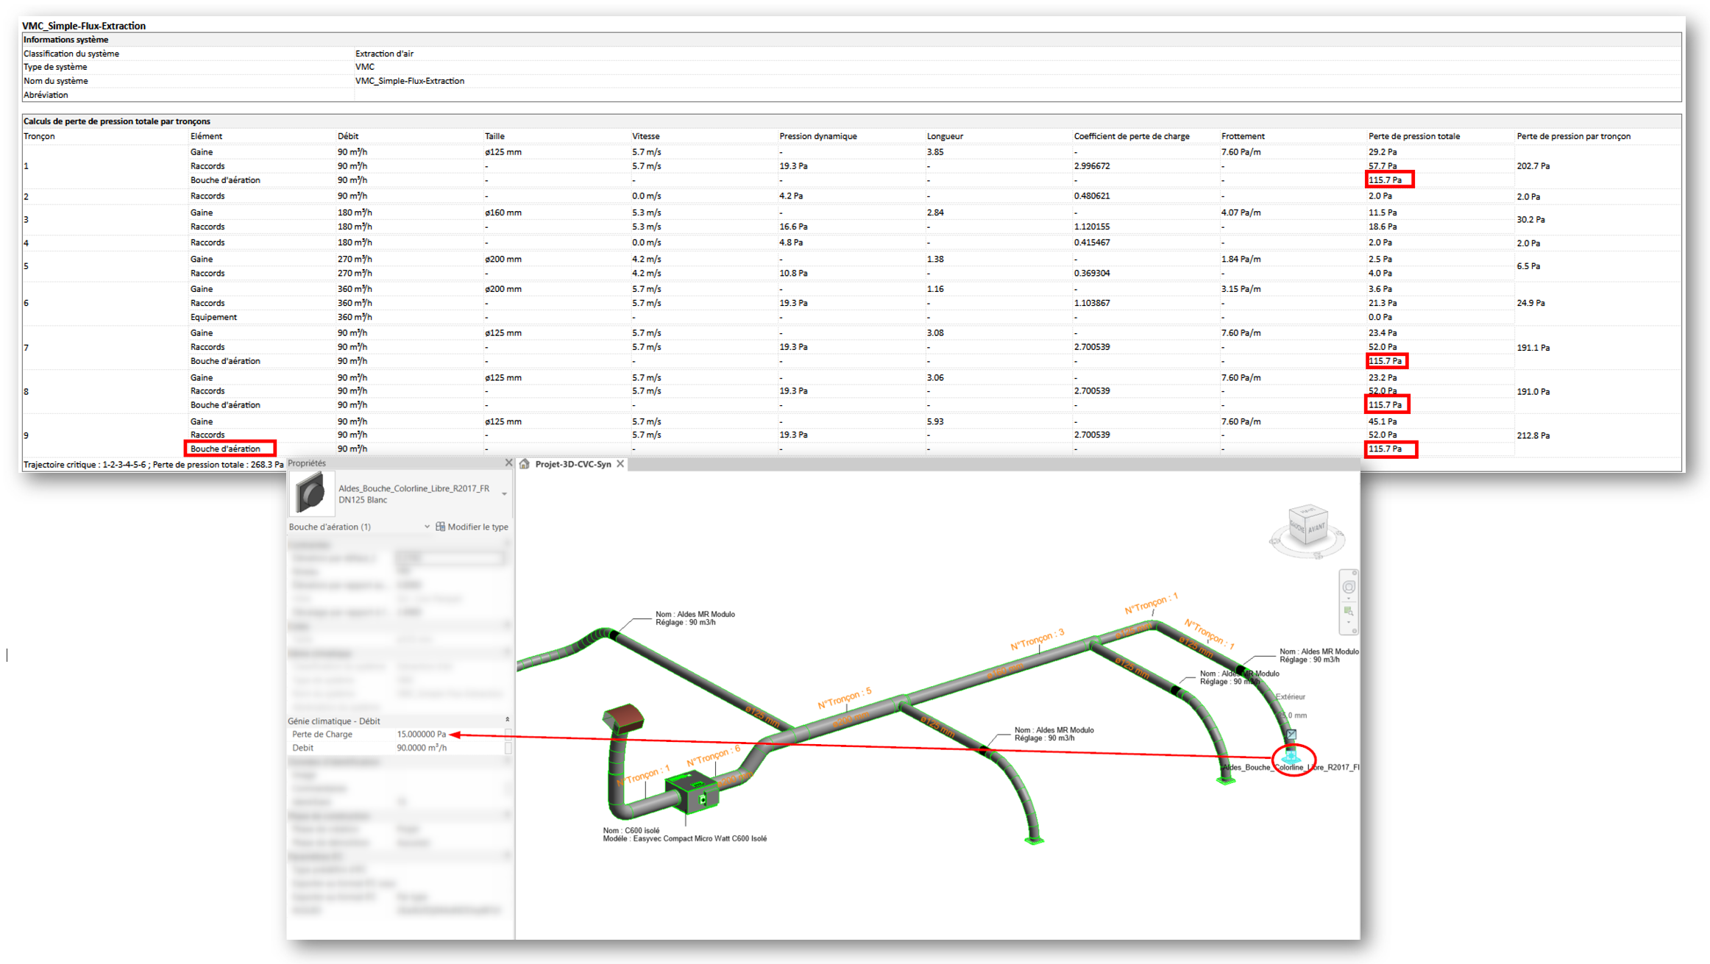Viewport: 1710px width, 964px height.
Task: Select the highlighted 115.7 Pa cell in tronçon 9
Action: pyautogui.click(x=1388, y=449)
